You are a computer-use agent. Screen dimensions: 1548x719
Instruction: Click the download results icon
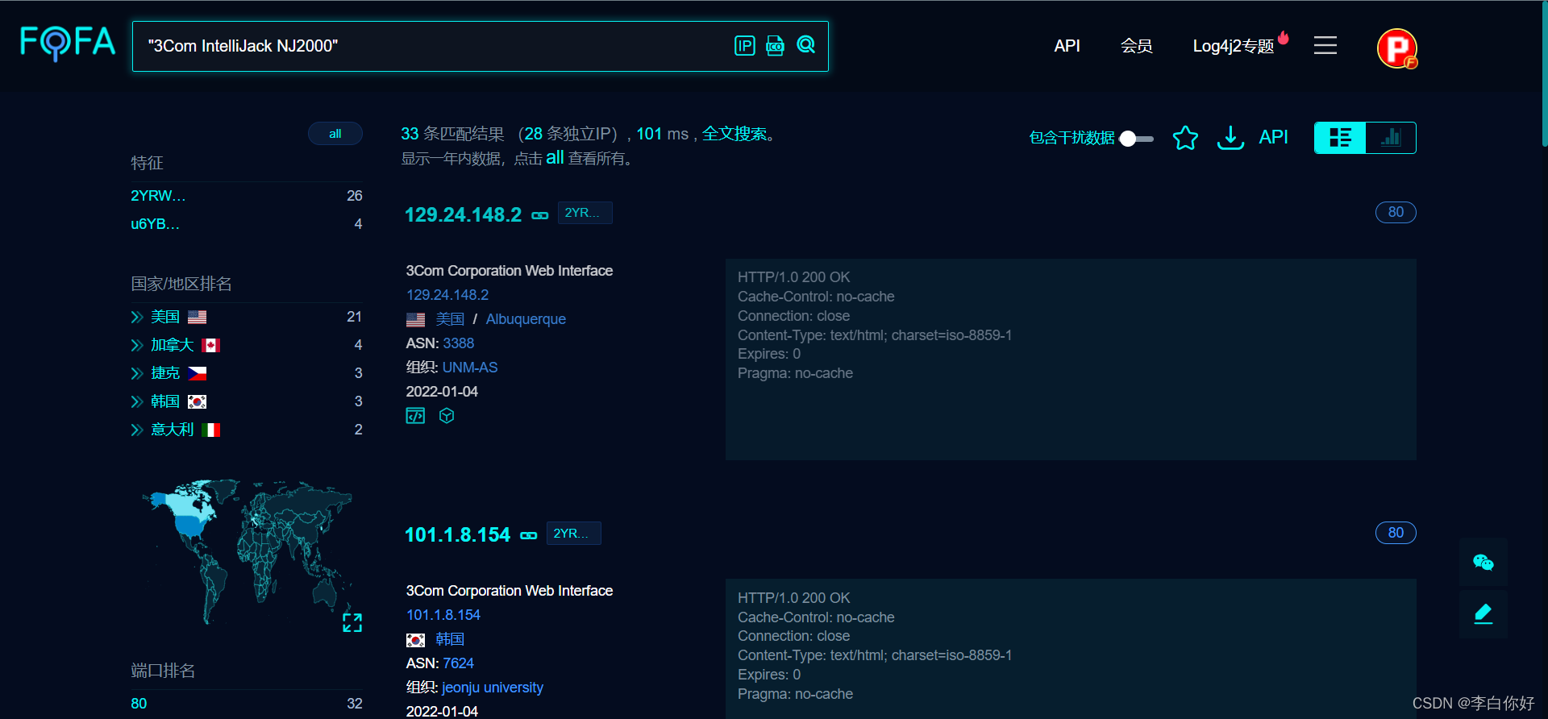(x=1230, y=138)
